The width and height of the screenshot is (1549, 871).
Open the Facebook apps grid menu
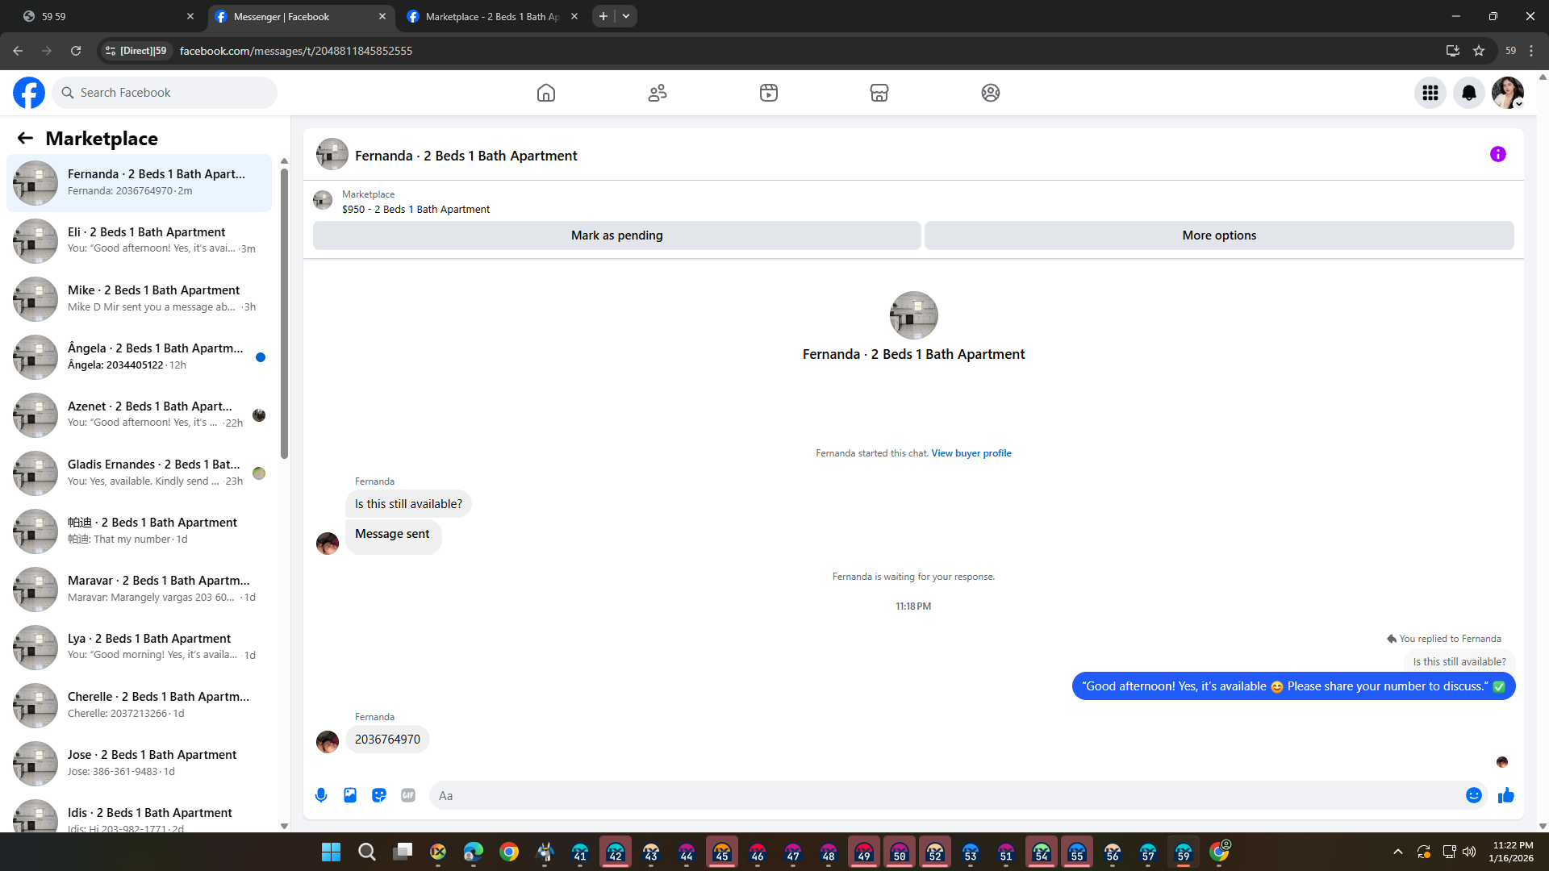point(1430,93)
